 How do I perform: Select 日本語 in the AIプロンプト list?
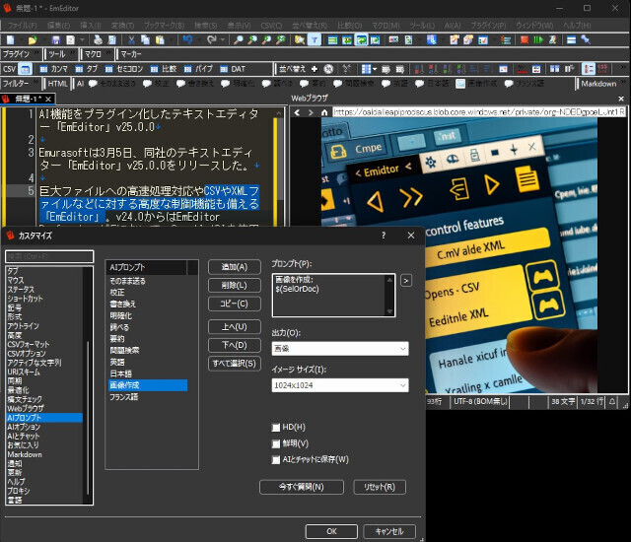[148, 373]
